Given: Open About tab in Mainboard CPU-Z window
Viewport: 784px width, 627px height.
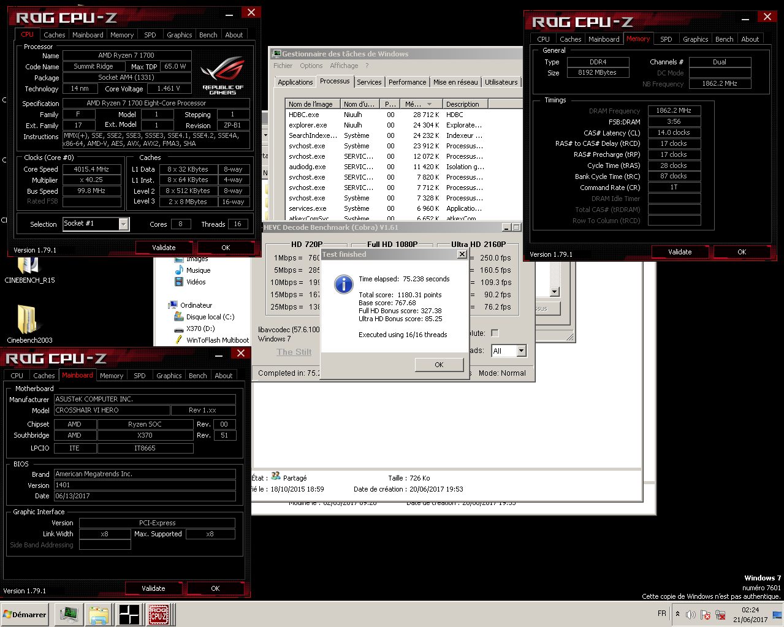Looking at the screenshot, I should click(224, 376).
